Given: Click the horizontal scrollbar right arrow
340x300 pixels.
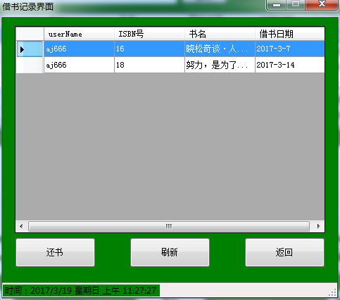Looking at the screenshot, I should tap(318, 226).
